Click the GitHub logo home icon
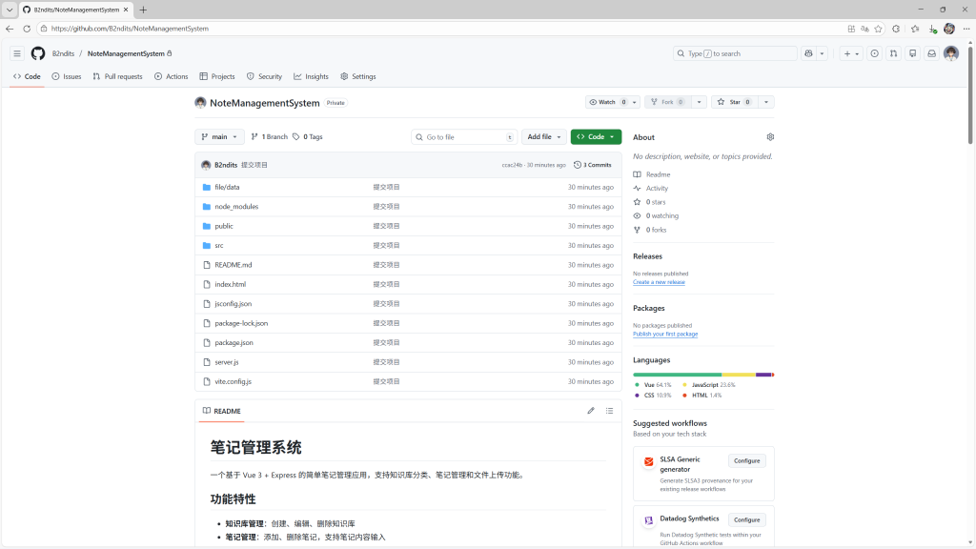The height and width of the screenshot is (549, 976). 38,53
